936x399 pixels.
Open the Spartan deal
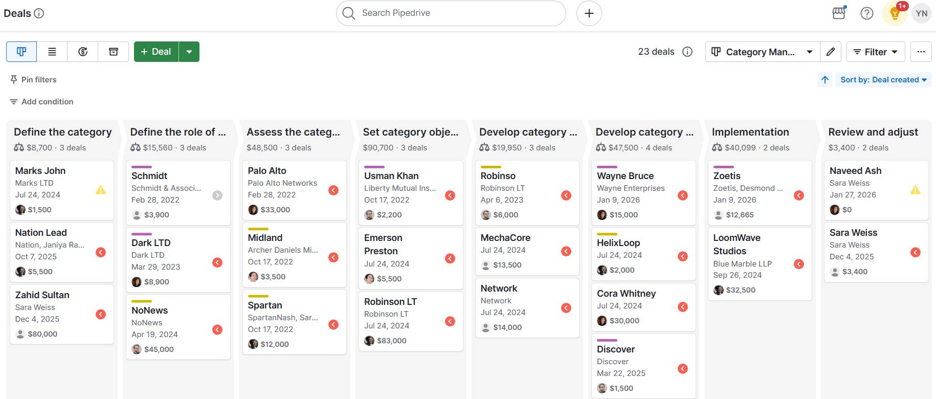[295, 322]
